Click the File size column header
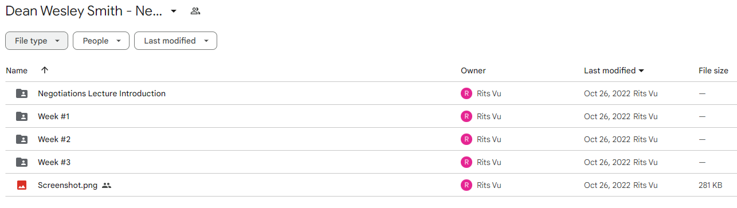Screen dimensions: 737x208 click(x=714, y=70)
